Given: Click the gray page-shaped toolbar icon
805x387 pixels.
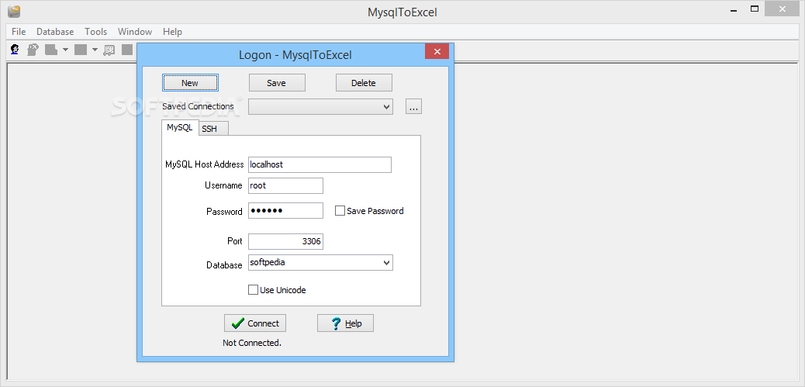Looking at the screenshot, I should tap(51, 50).
